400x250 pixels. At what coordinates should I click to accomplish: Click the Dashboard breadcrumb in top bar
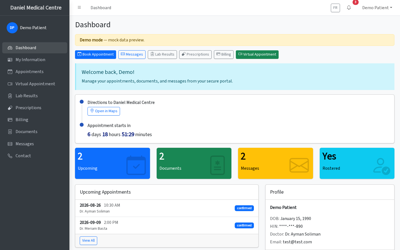point(101,8)
